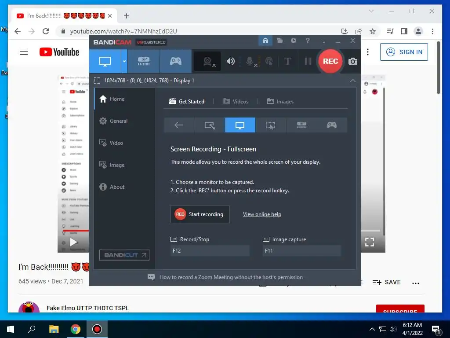Select HDMI mode in Get Started row
The image size is (450, 338).
[x=301, y=125]
